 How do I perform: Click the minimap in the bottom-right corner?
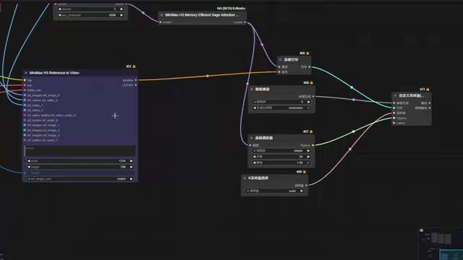coord(441,244)
